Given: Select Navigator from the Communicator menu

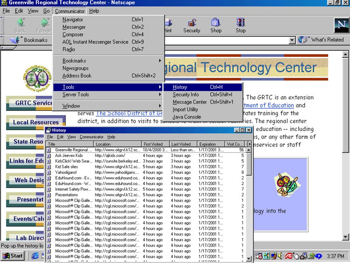Looking at the screenshot, I should (109, 20).
